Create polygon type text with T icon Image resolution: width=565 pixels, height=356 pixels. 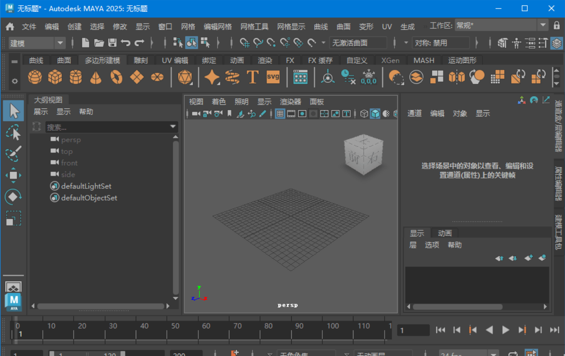coord(253,77)
